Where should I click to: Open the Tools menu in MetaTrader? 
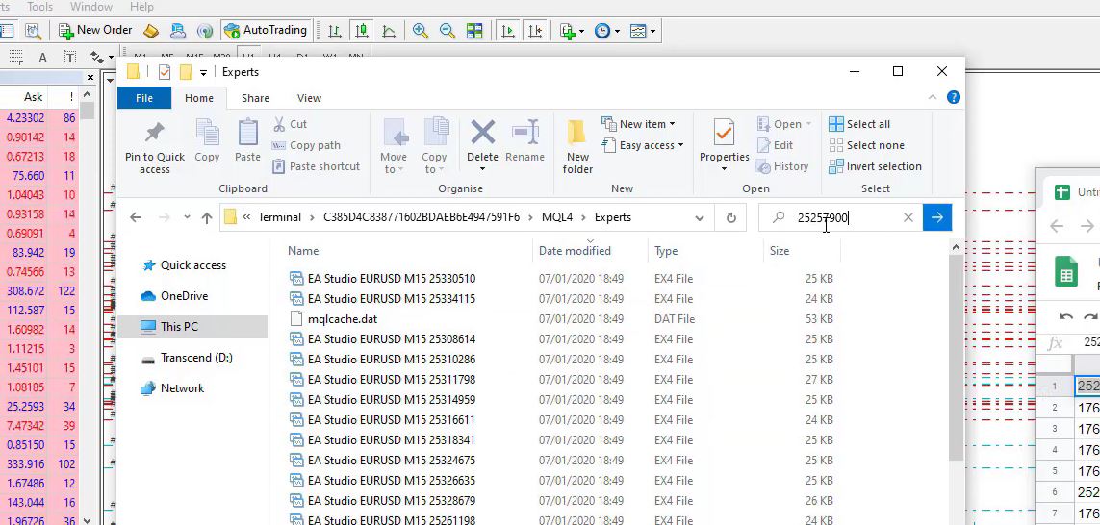[x=40, y=7]
